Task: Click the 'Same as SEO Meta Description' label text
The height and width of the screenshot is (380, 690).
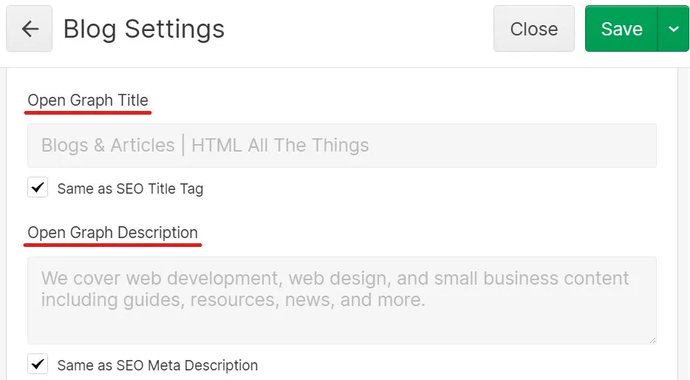Action: click(157, 365)
